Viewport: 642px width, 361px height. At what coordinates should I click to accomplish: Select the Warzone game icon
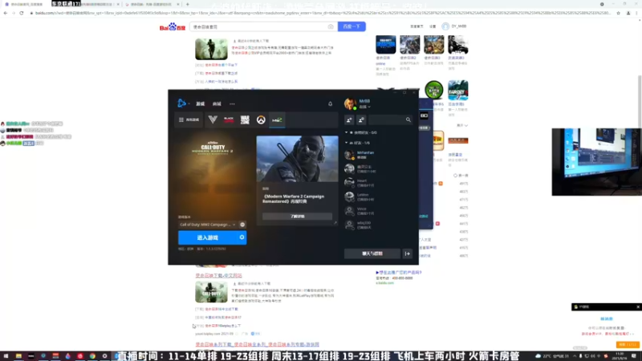pos(245,120)
